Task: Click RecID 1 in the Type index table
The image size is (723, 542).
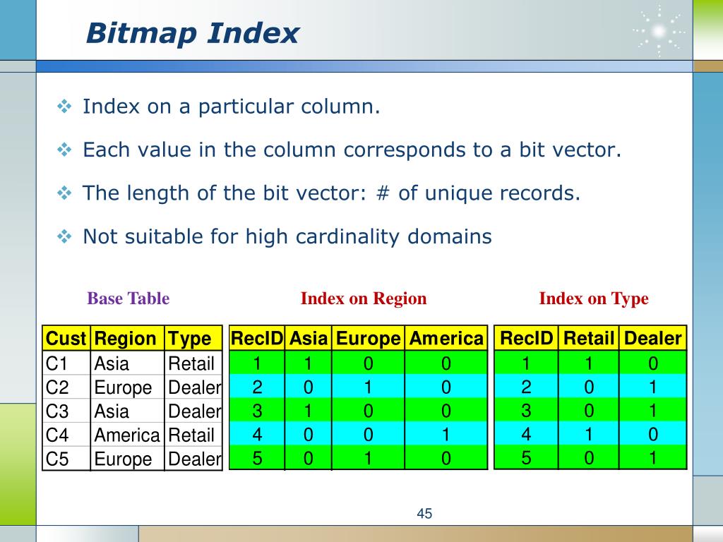Action: click(x=526, y=363)
